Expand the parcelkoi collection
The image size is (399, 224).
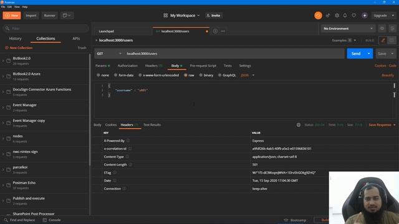(x=3, y=170)
